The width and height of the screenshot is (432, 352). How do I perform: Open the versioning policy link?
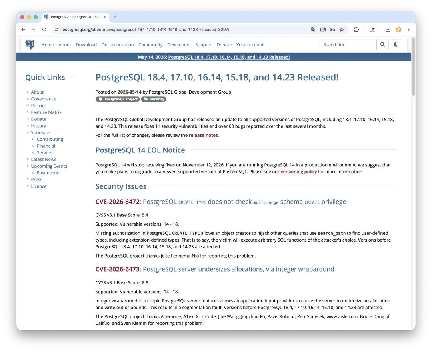pos(299,172)
